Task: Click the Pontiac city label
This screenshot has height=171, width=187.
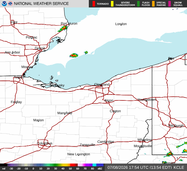Action: (x=31, y=37)
